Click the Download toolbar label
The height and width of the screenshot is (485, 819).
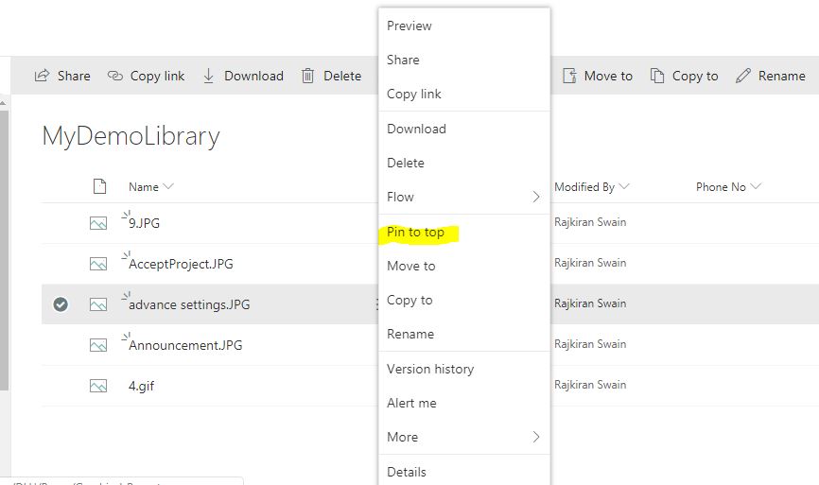253,76
